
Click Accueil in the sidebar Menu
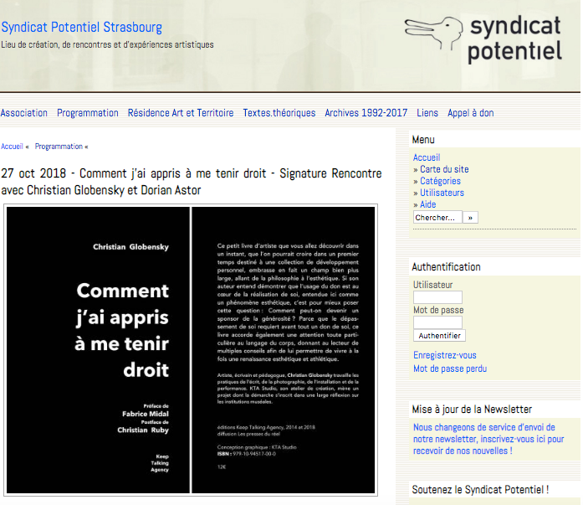427,157
